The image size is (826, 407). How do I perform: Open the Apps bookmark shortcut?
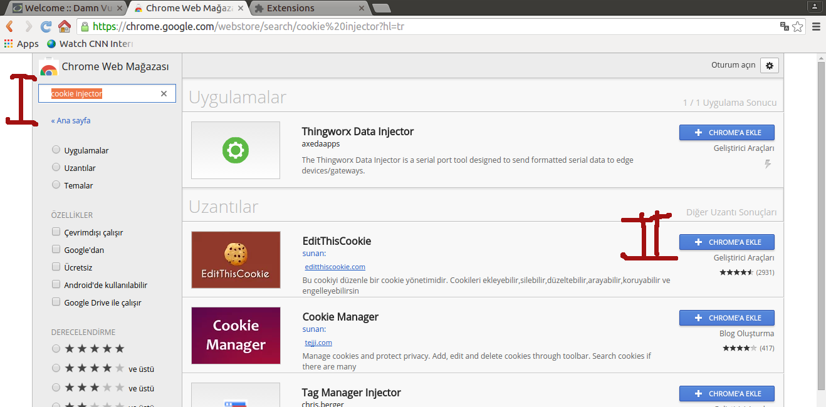coord(21,44)
